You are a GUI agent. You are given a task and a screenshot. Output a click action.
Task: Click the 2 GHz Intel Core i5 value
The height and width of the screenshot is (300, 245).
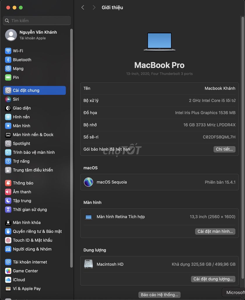[x=212, y=101]
